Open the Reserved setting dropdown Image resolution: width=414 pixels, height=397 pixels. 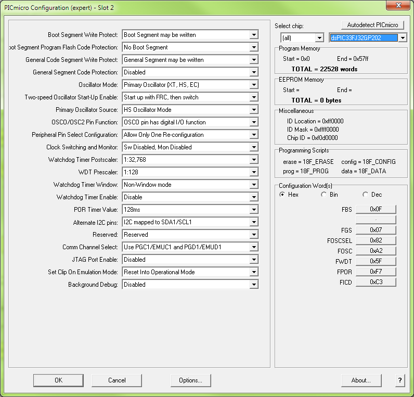tap(254, 235)
